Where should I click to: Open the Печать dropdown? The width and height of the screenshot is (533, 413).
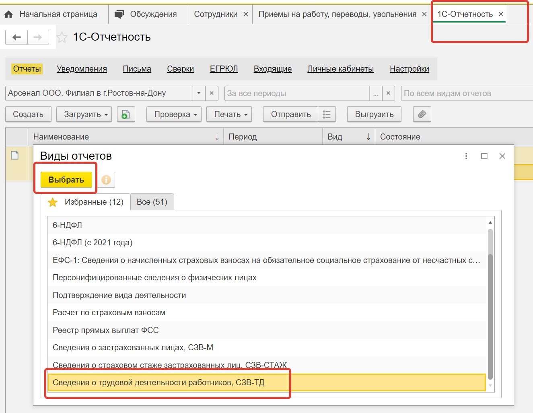[x=229, y=114]
